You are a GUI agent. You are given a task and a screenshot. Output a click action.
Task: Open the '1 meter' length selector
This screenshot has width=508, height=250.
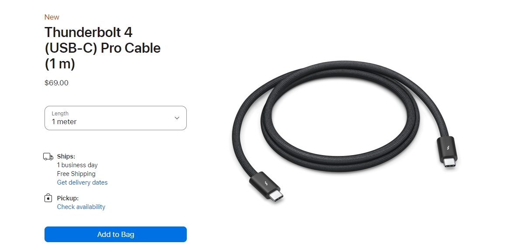coord(115,118)
